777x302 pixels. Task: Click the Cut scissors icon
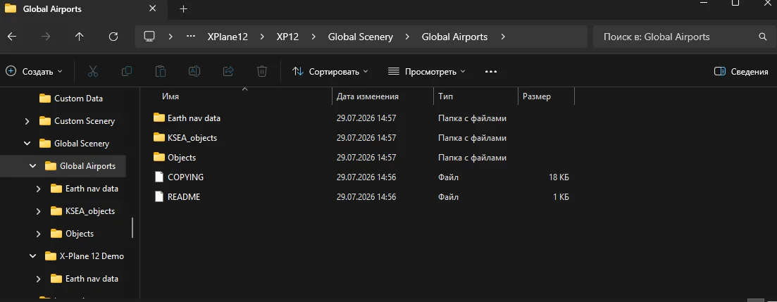tap(93, 71)
